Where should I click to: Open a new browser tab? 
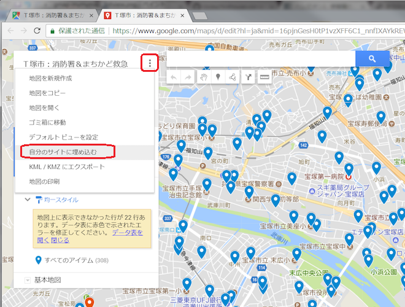tap(200, 16)
